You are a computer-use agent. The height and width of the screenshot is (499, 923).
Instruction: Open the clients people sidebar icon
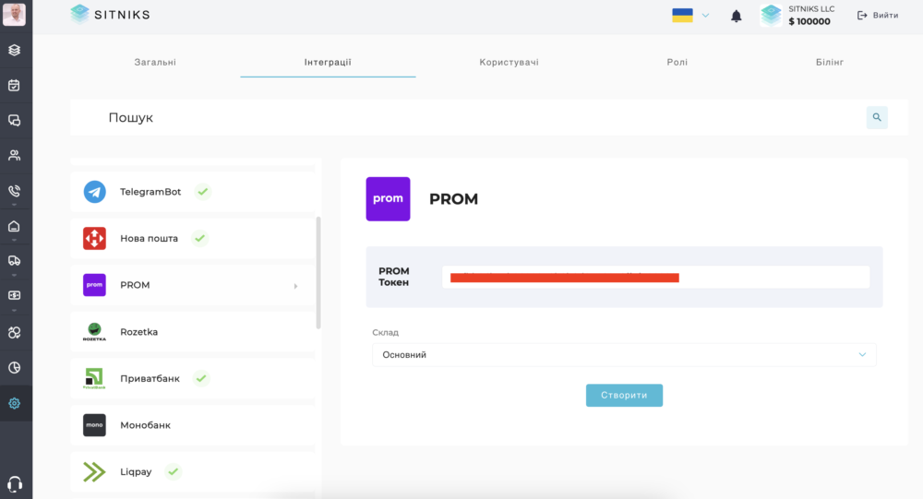pos(14,155)
